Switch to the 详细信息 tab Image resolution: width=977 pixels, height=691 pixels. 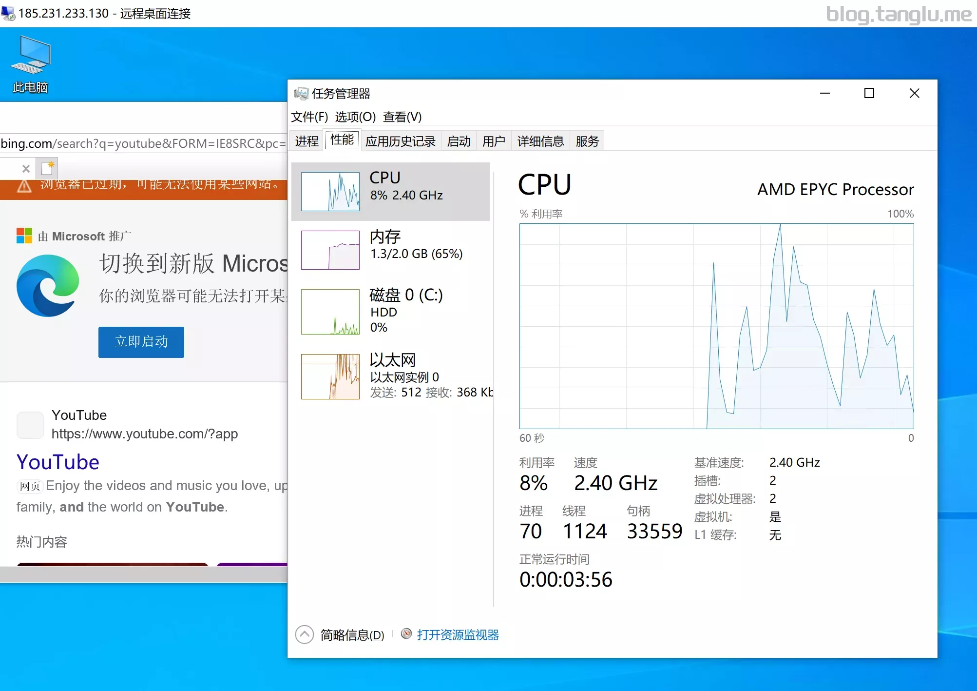(x=540, y=141)
